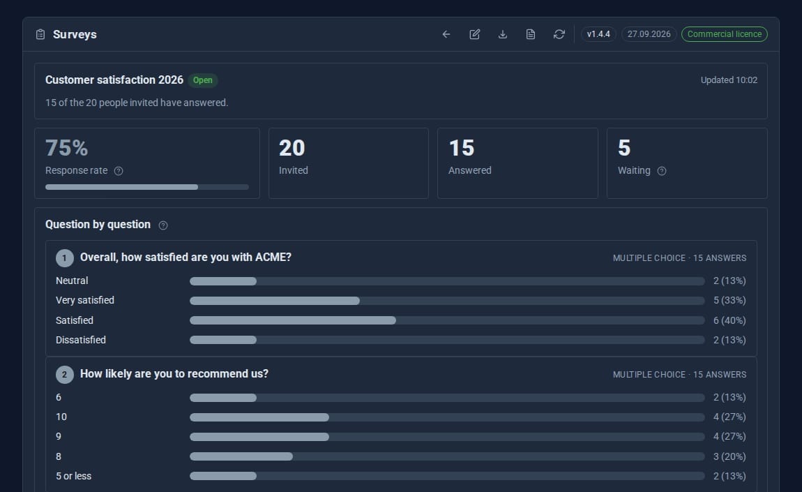Click the '6 (40%)' Satisfied count
This screenshot has height=492, width=802.
(729, 320)
